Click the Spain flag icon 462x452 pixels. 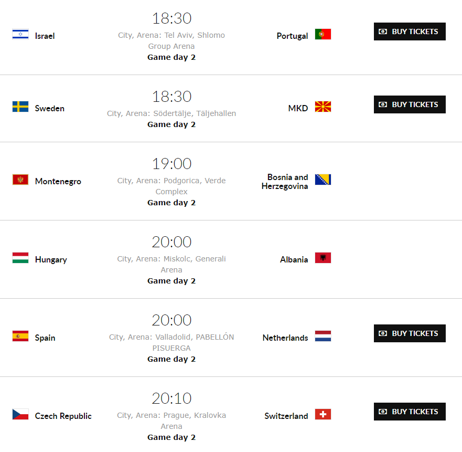click(20, 336)
